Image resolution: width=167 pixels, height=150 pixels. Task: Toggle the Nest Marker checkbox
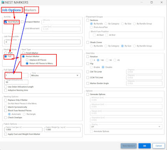pos(5,22)
